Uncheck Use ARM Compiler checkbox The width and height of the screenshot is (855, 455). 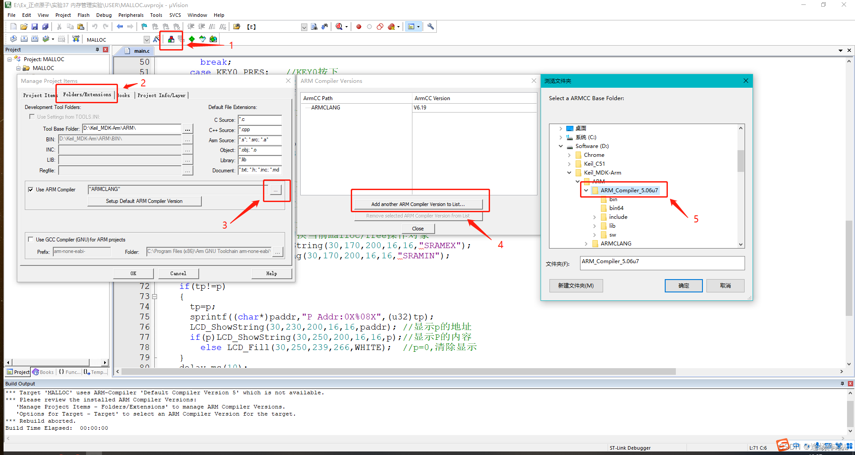(x=31, y=190)
